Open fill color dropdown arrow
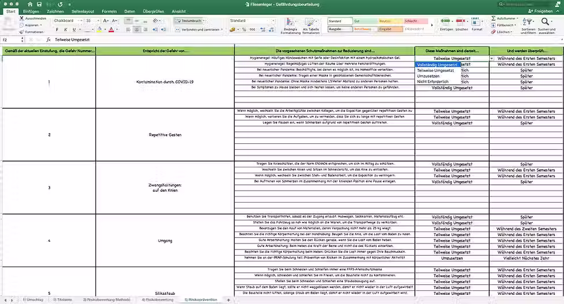 coord(105,29)
